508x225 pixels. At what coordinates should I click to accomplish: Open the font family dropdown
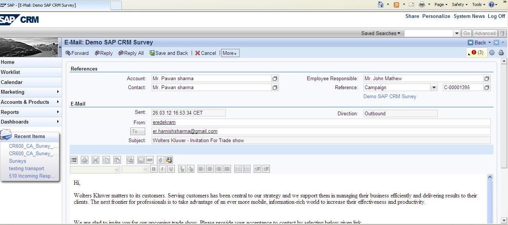point(95,169)
